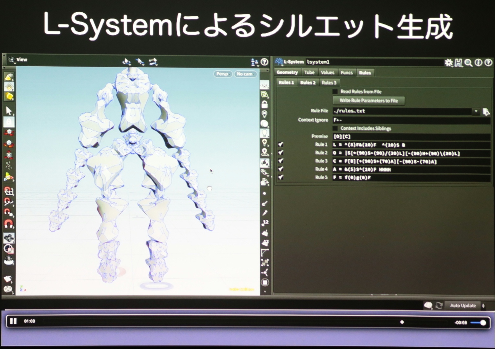Open viewport help question mark icon
Image resolution: width=495 pixels, height=349 pixels.
pyautogui.click(x=265, y=62)
